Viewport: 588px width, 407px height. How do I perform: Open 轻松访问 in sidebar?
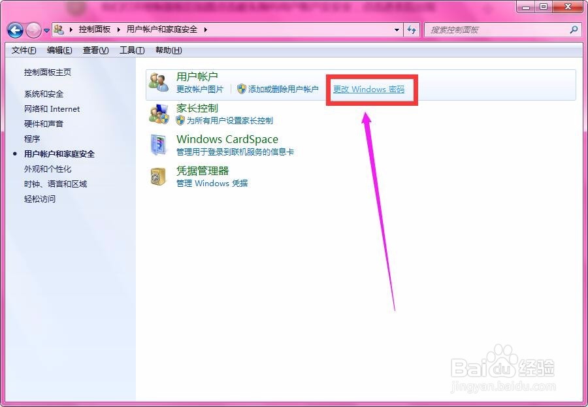point(40,199)
